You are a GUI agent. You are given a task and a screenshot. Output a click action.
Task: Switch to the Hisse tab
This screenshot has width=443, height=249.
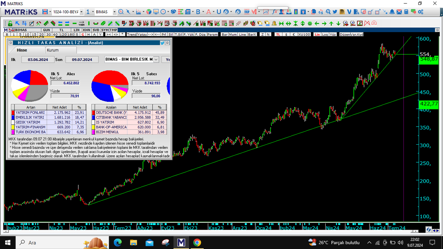[x=23, y=50]
